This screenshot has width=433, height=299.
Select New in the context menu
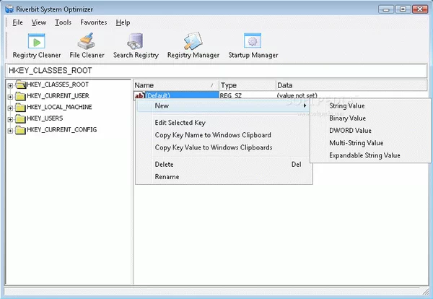pos(224,106)
